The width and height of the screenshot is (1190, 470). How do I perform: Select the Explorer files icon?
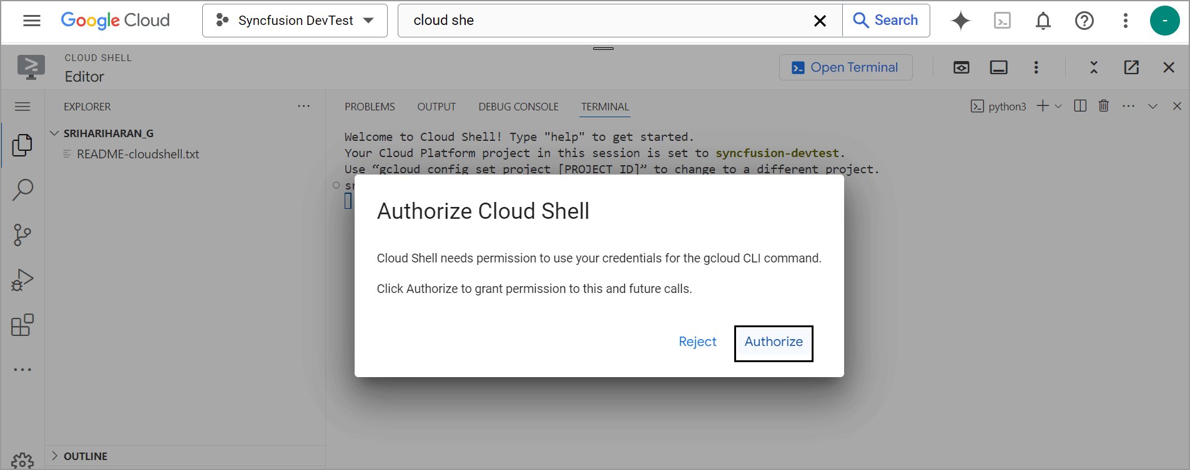22,145
